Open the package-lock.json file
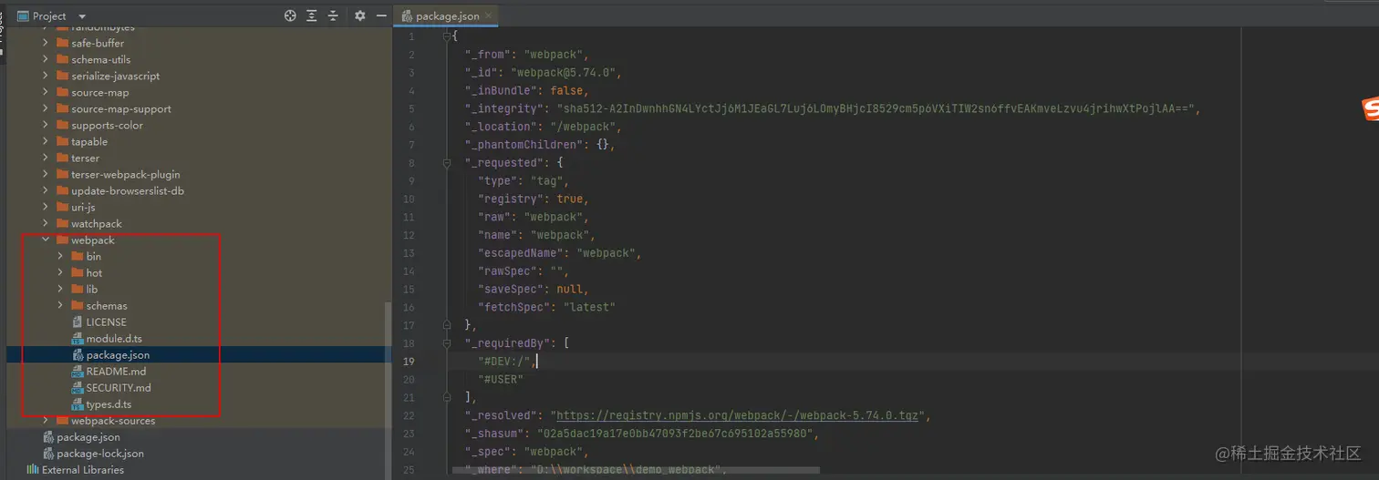The height and width of the screenshot is (480, 1379). 100,453
